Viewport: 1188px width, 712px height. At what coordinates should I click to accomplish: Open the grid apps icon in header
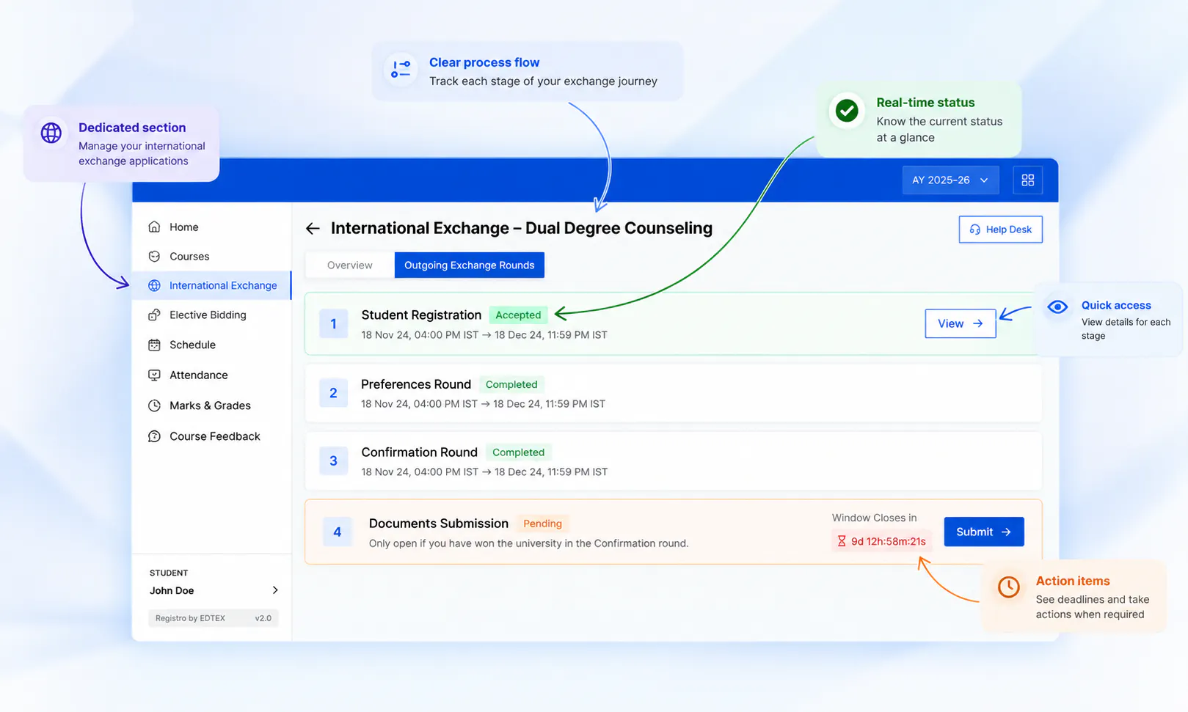pos(1027,180)
